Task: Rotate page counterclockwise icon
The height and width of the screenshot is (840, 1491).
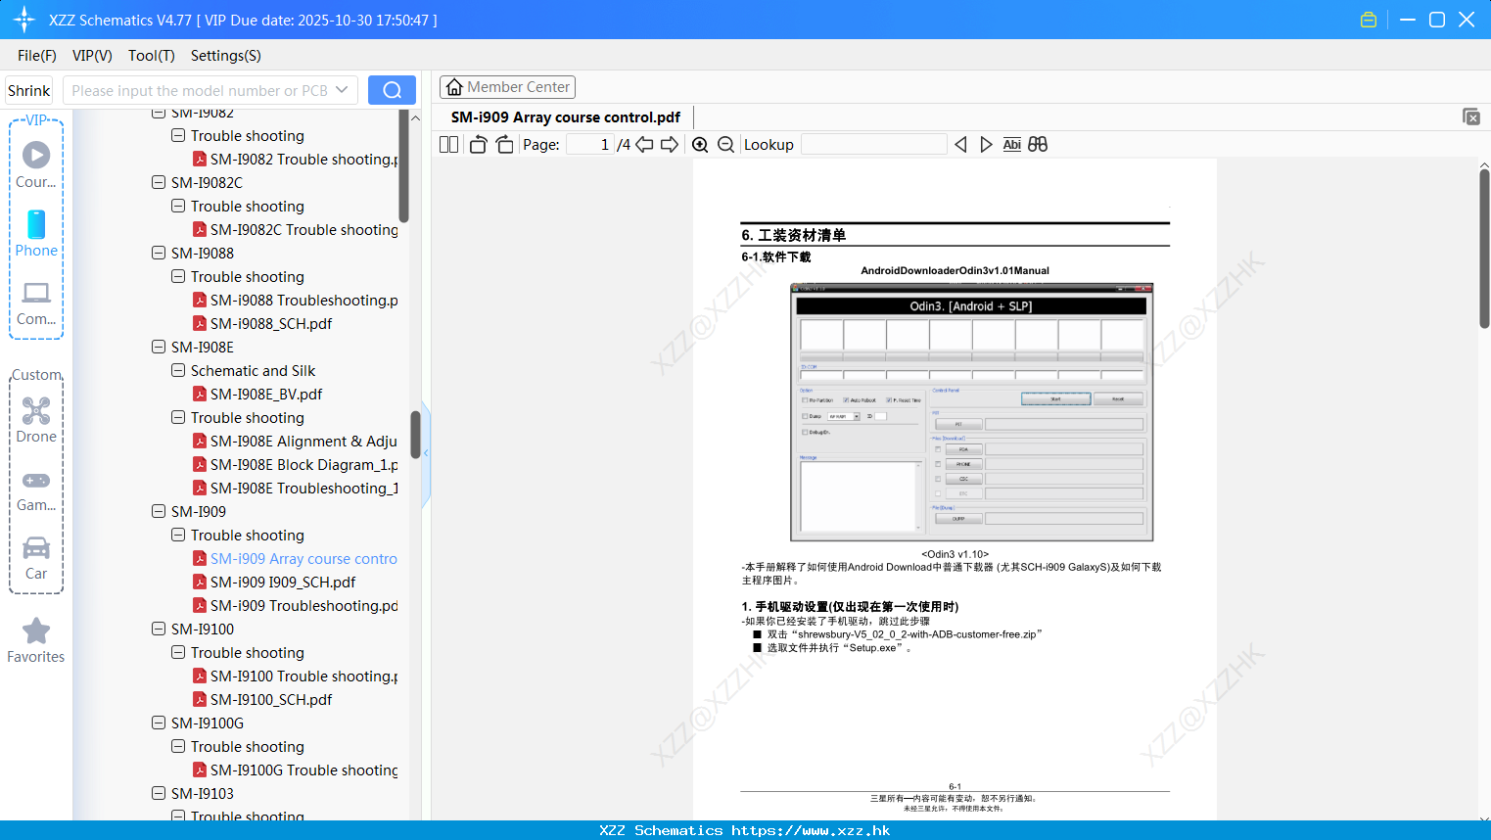Action: point(478,145)
